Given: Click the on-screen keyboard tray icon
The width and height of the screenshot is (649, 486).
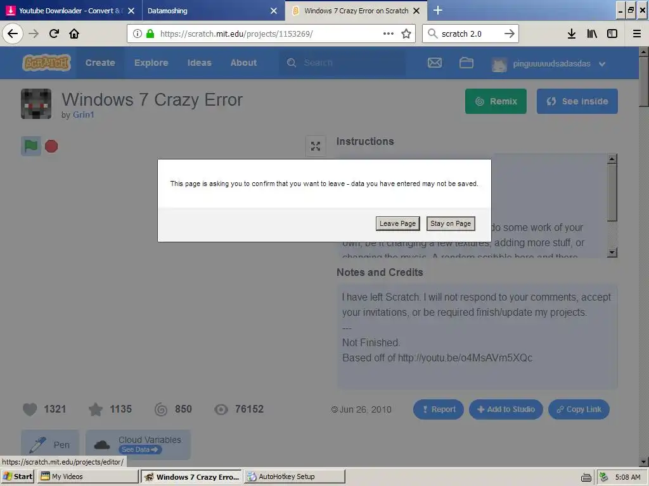Looking at the screenshot, I should tap(586, 477).
